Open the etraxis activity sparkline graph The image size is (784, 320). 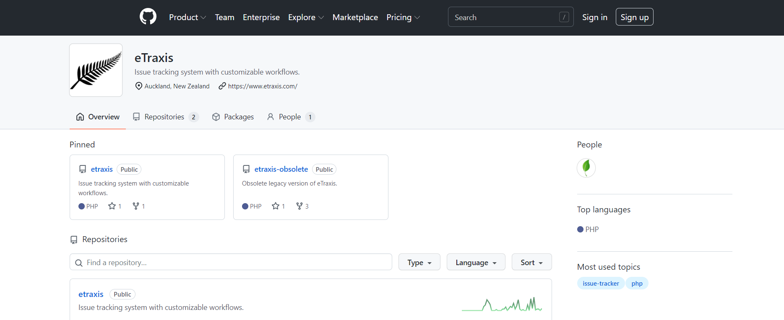coord(502,305)
